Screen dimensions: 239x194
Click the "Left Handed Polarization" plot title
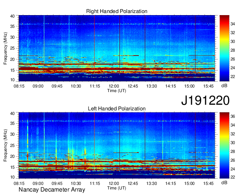(117, 109)
